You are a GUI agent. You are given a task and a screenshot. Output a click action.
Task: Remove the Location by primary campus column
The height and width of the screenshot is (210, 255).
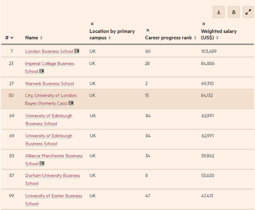click(92, 24)
